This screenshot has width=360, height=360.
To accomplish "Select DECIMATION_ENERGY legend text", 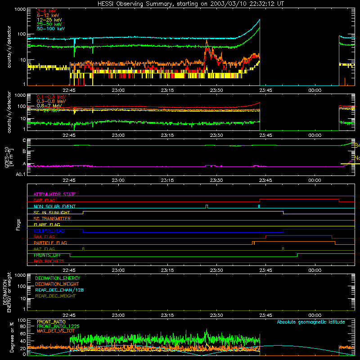I will click(58, 278).
